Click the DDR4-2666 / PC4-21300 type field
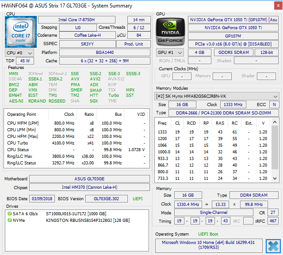Screen dimensions: 283x255 [223, 113]
